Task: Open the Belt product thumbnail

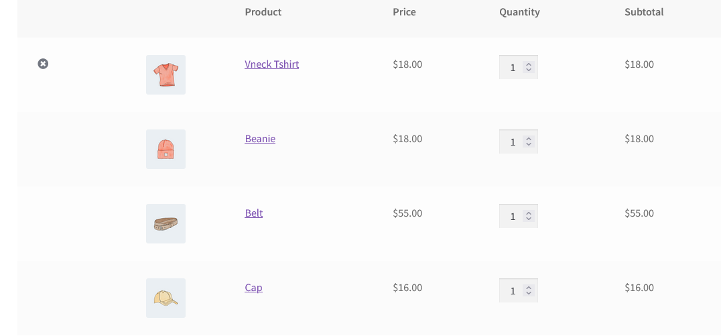Action: [x=166, y=224]
